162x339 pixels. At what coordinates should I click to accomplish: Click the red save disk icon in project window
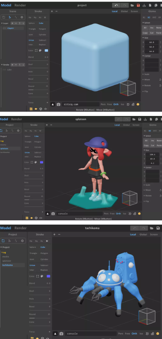(x=138, y=5)
